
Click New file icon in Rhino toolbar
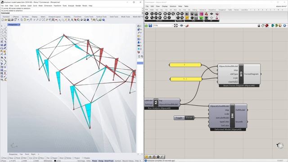pyautogui.click(x=3, y=20)
